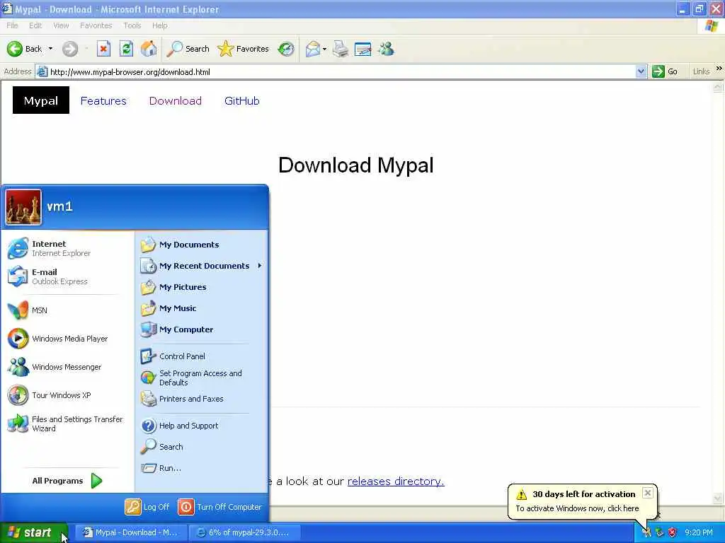Open GitHub link on Mypal page

click(242, 100)
